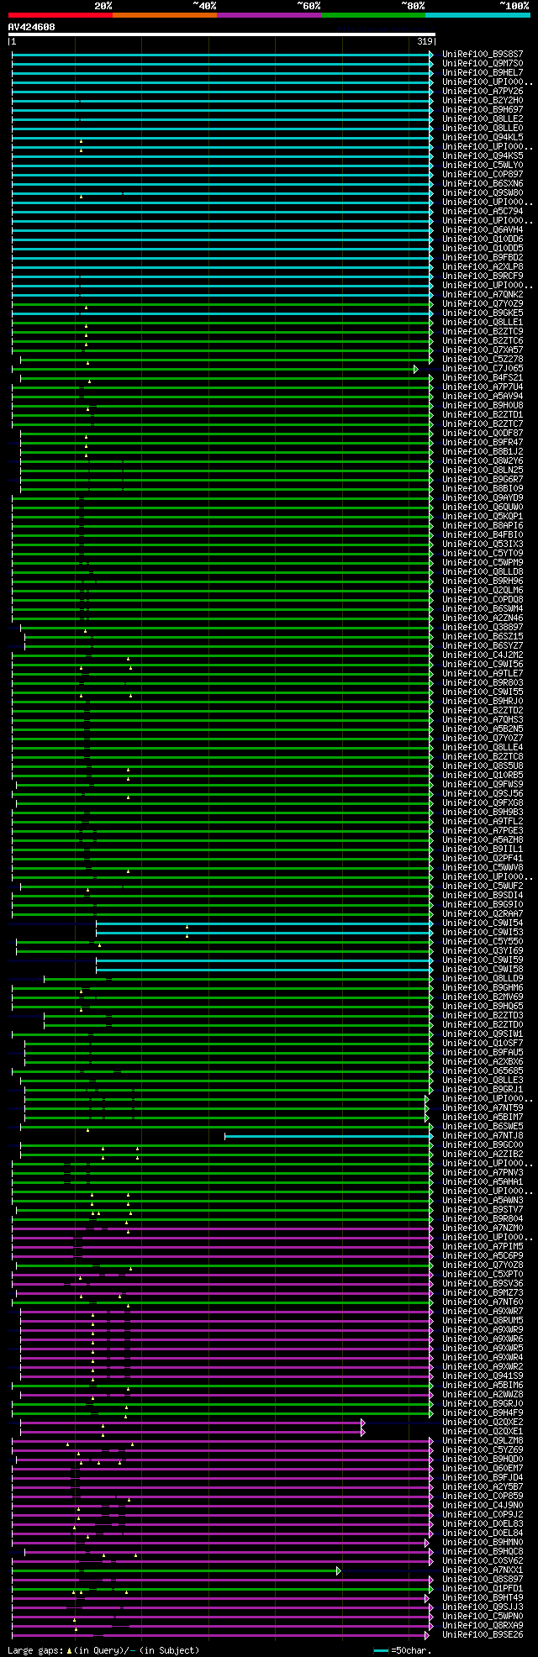Screen dimensions: 538x1657
Task: Select hit label UniRef100_B2ZTC9
Action: 483,331
